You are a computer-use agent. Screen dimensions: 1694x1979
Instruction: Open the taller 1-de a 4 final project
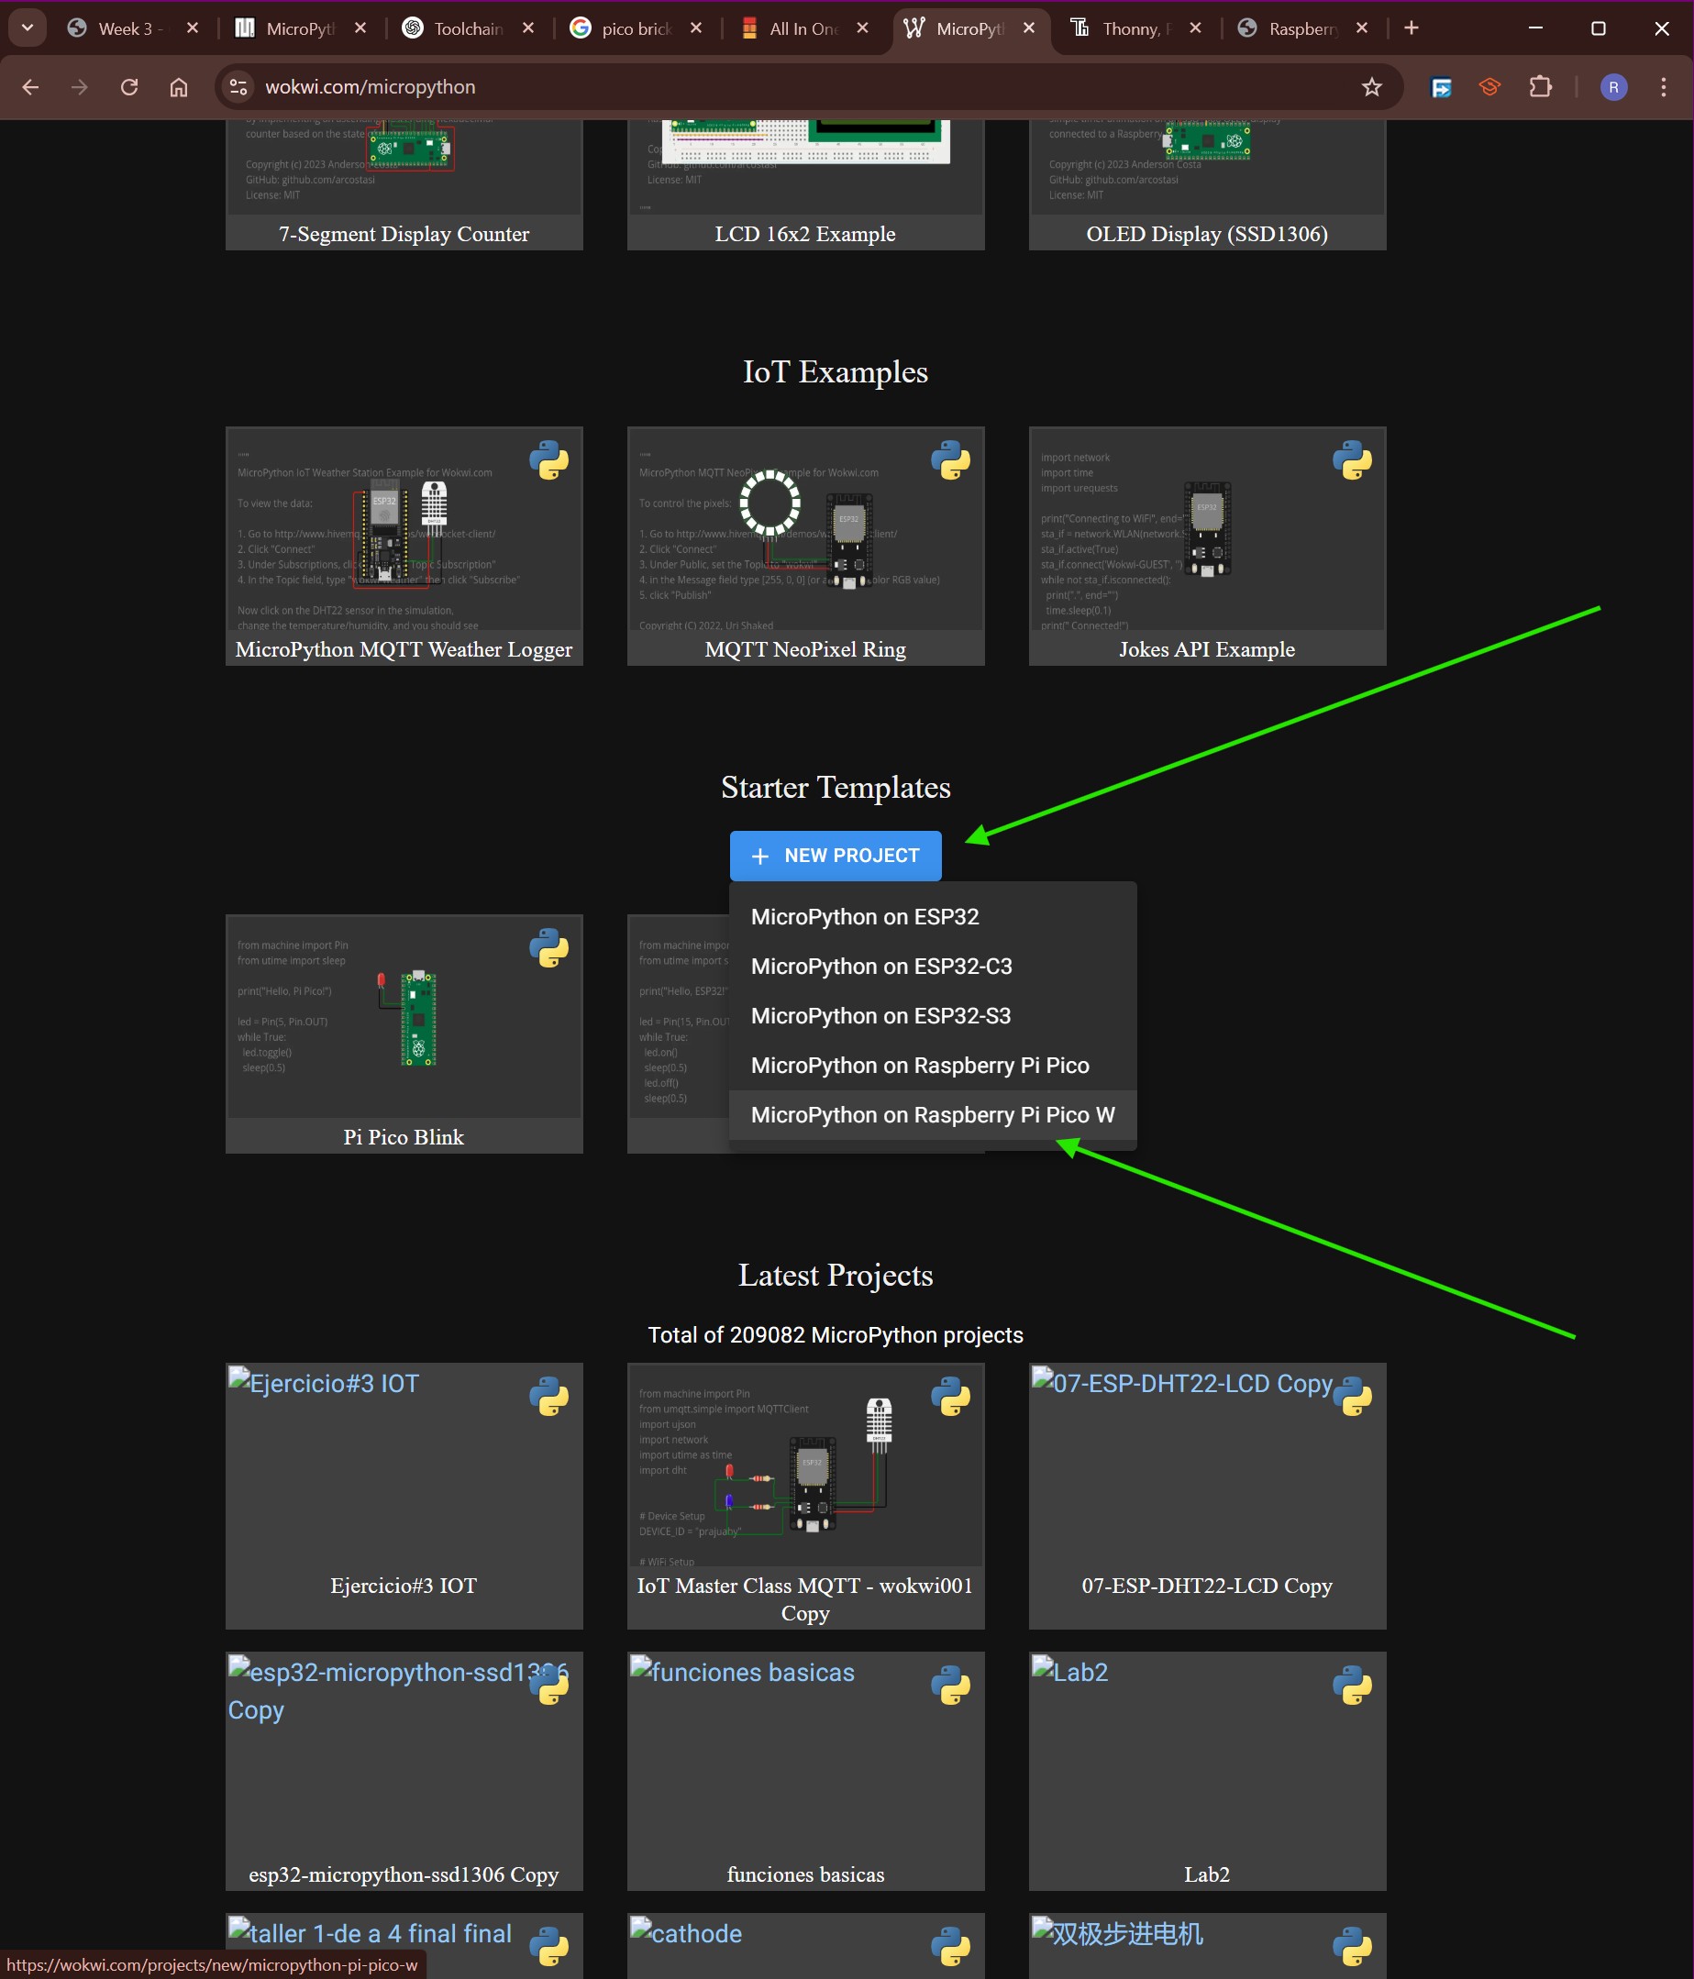tap(404, 1946)
